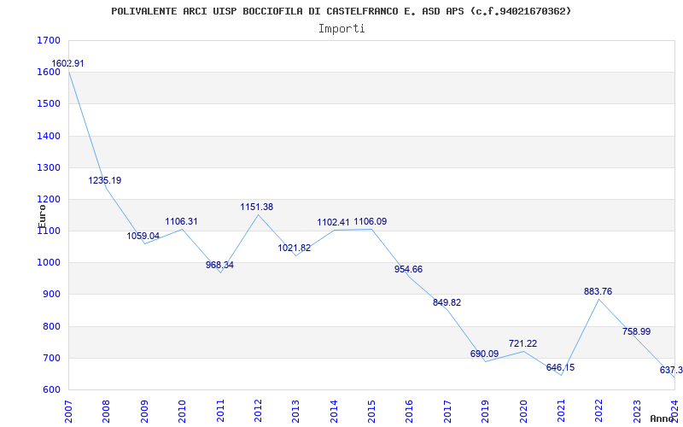
Task: Select the 700 y-axis tick label
Action: pyautogui.click(x=51, y=358)
